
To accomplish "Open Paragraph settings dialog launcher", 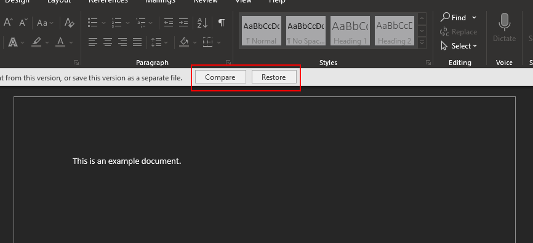I will pos(228,63).
